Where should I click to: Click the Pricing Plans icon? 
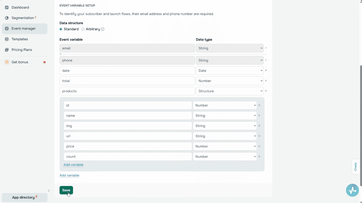pyautogui.click(x=7, y=50)
